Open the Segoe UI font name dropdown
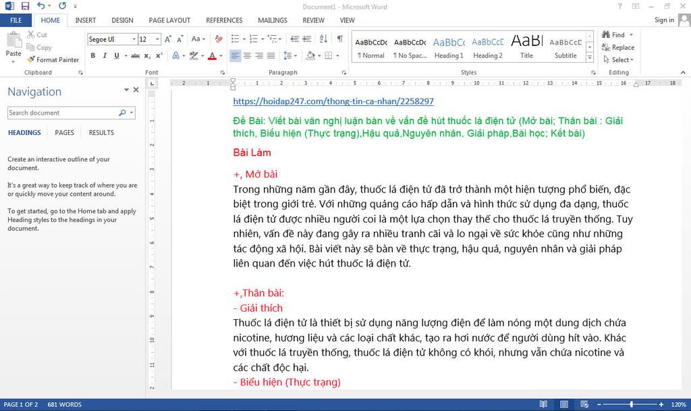 (x=134, y=39)
